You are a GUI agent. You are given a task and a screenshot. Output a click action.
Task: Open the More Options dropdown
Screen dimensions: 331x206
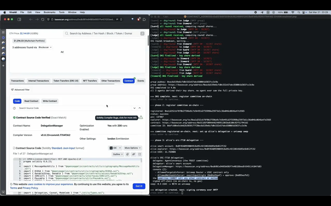(x=133, y=148)
